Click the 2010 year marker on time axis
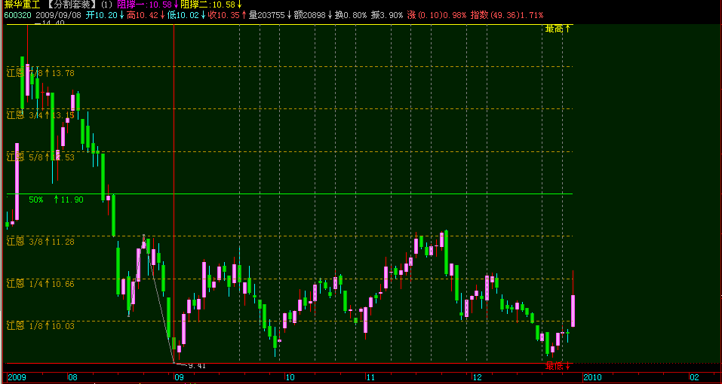The image size is (722, 384). [591, 376]
